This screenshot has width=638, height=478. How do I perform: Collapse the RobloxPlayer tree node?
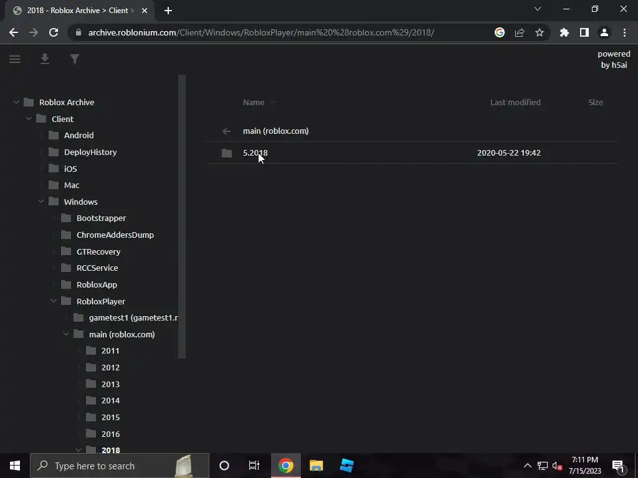tap(54, 301)
